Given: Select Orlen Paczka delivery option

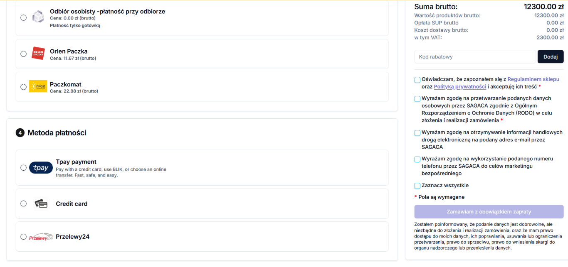Looking at the screenshot, I should pos(23,54).
